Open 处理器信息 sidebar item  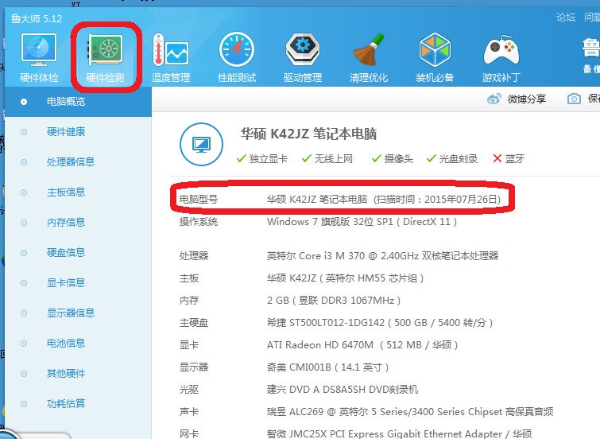[78, 162]
